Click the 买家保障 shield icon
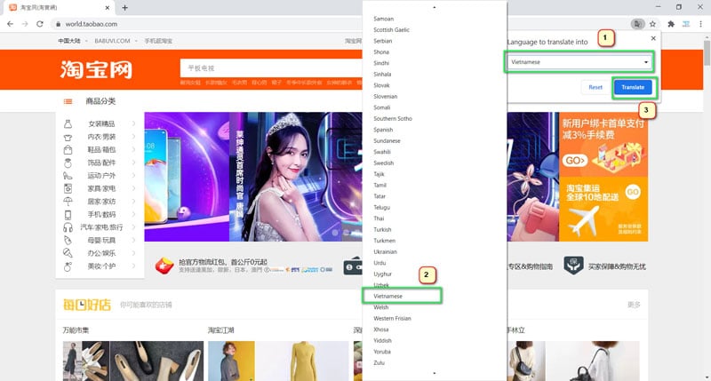 (573, 266)
